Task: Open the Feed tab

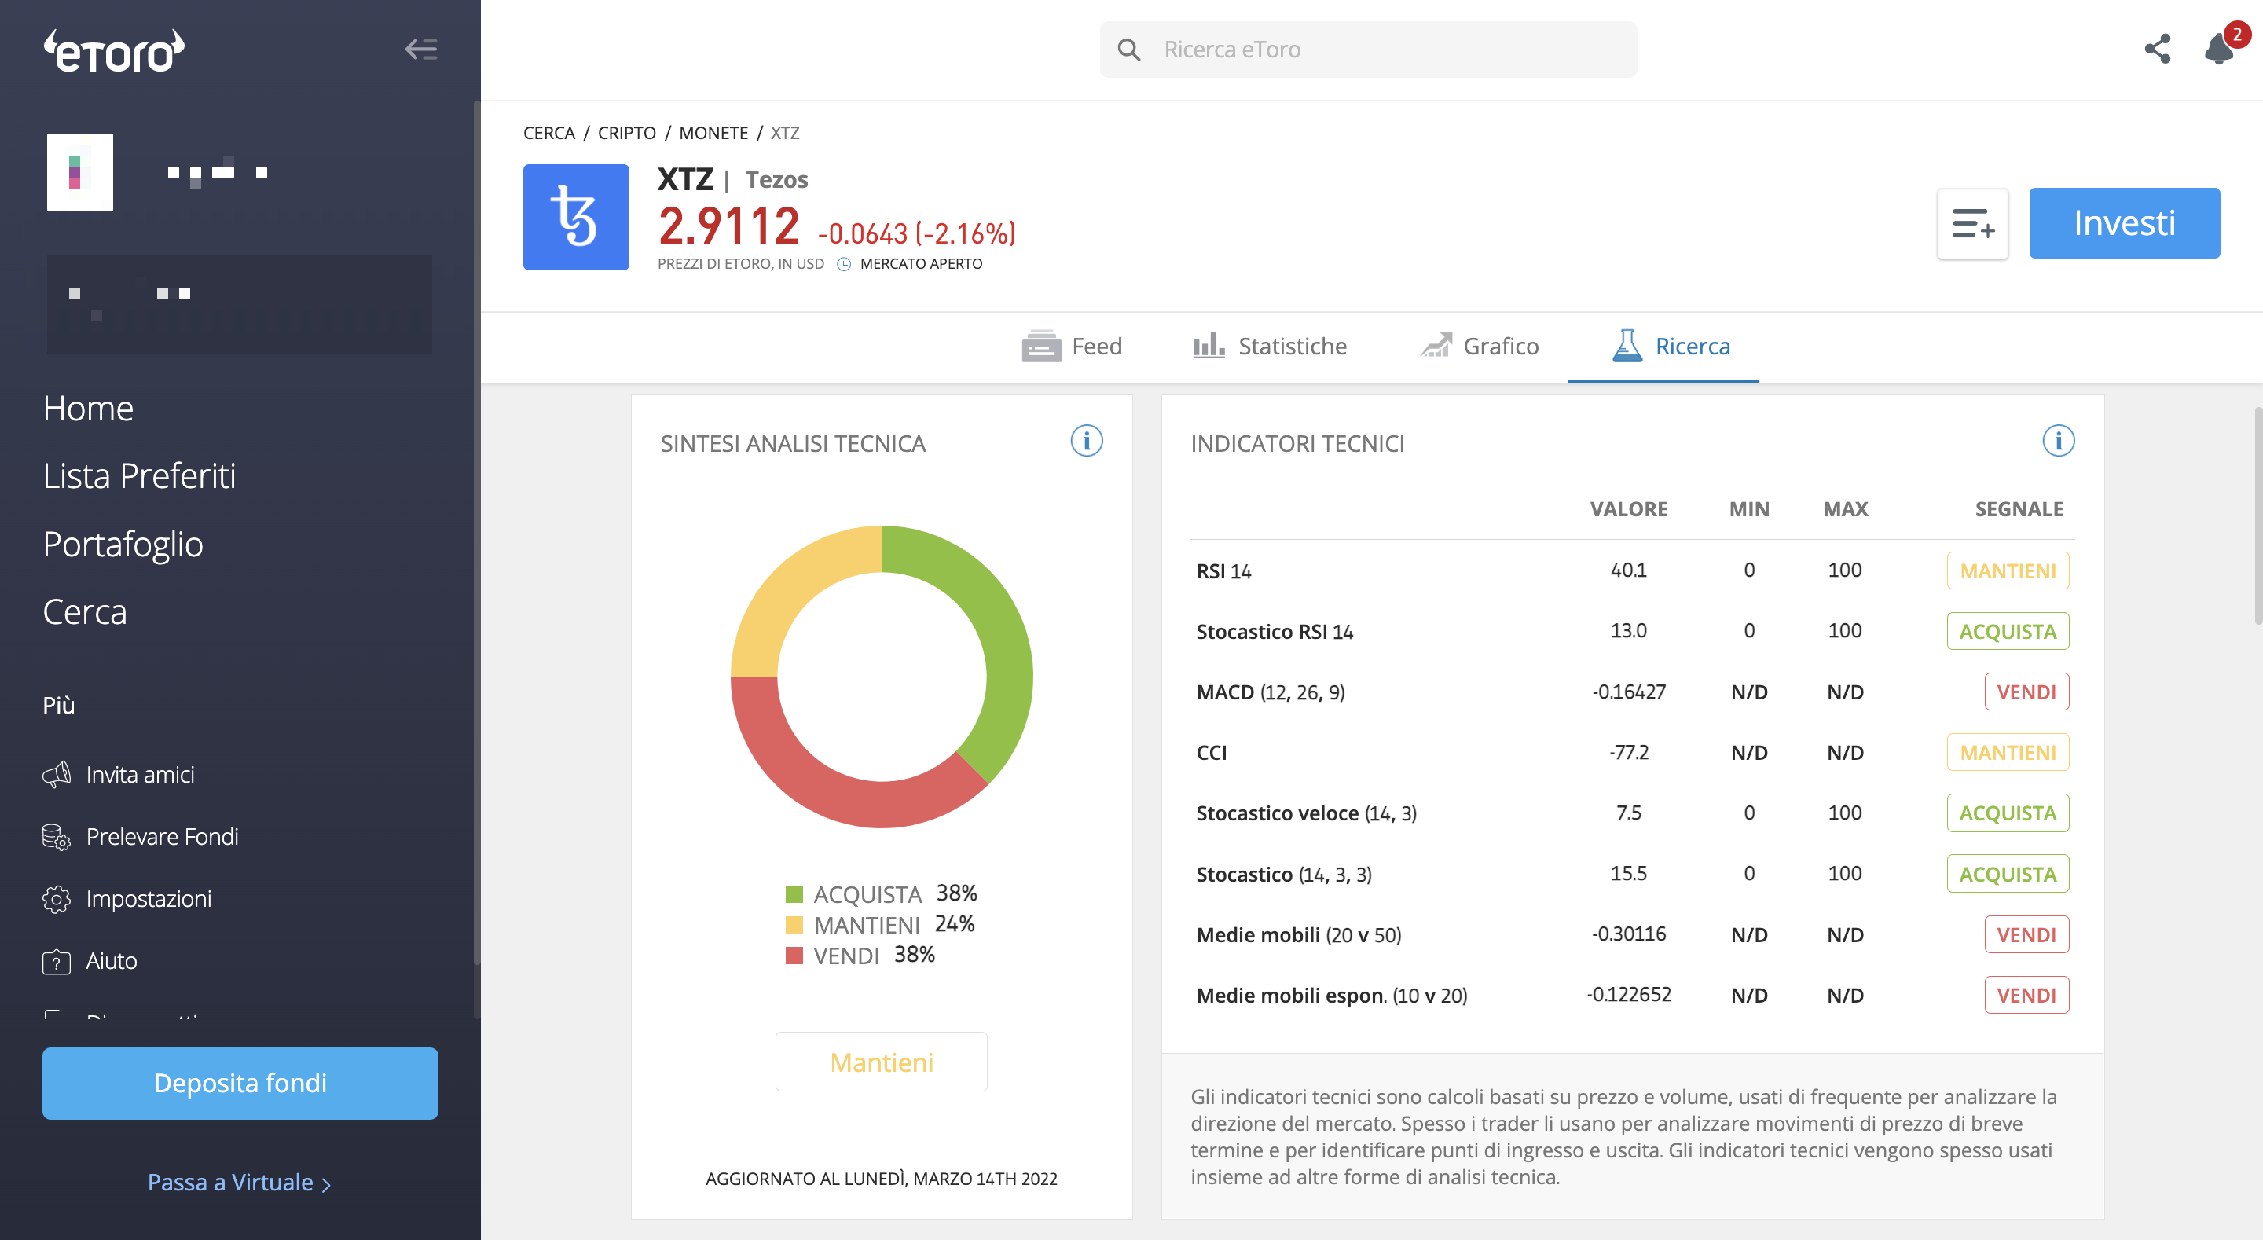Action: pyautogui.click(x=1072, y=347)
